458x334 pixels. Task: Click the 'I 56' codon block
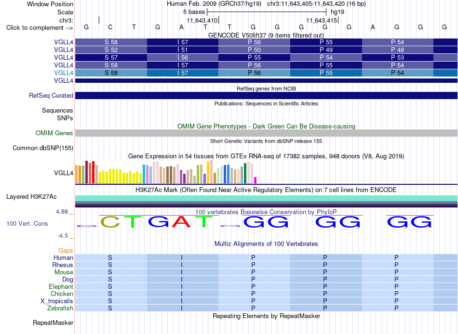(x=183, y=57)
